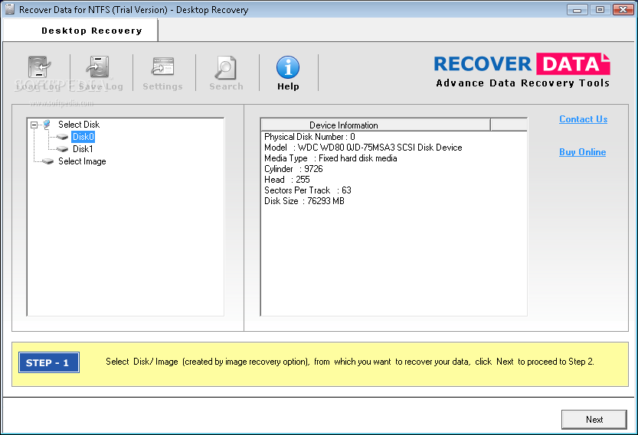
Task: Click the Device Information column header
Action: 375,125
